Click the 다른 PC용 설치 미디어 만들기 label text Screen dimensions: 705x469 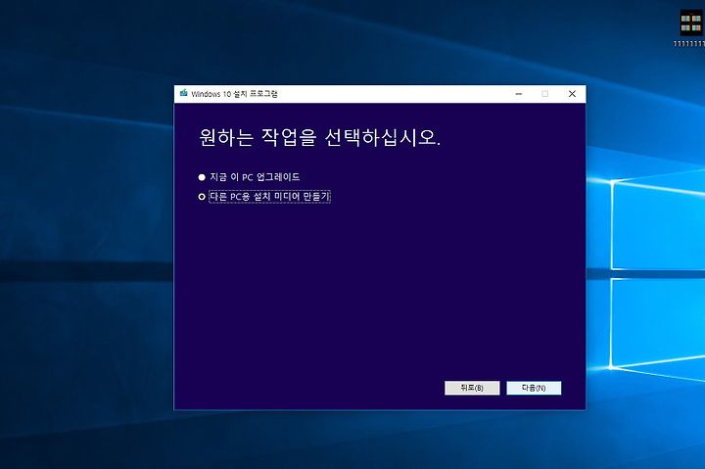(x=269, y=197)
